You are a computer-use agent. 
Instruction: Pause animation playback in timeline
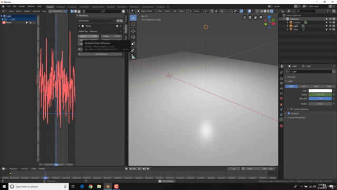pos(139,169)
